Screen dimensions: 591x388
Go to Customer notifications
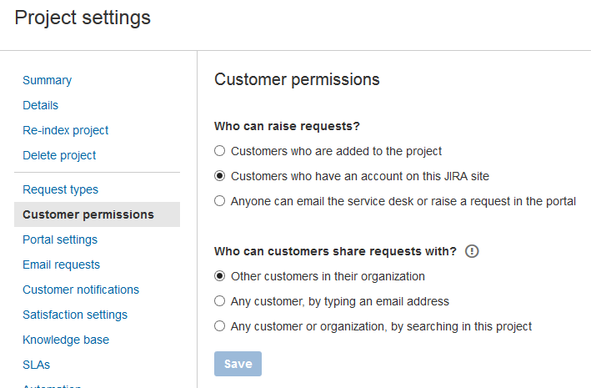[81, 290]
